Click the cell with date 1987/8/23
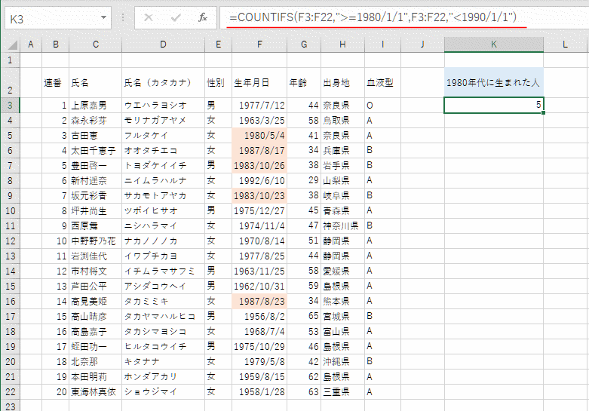This screenshot has height=411, width=589. point(259,301)
